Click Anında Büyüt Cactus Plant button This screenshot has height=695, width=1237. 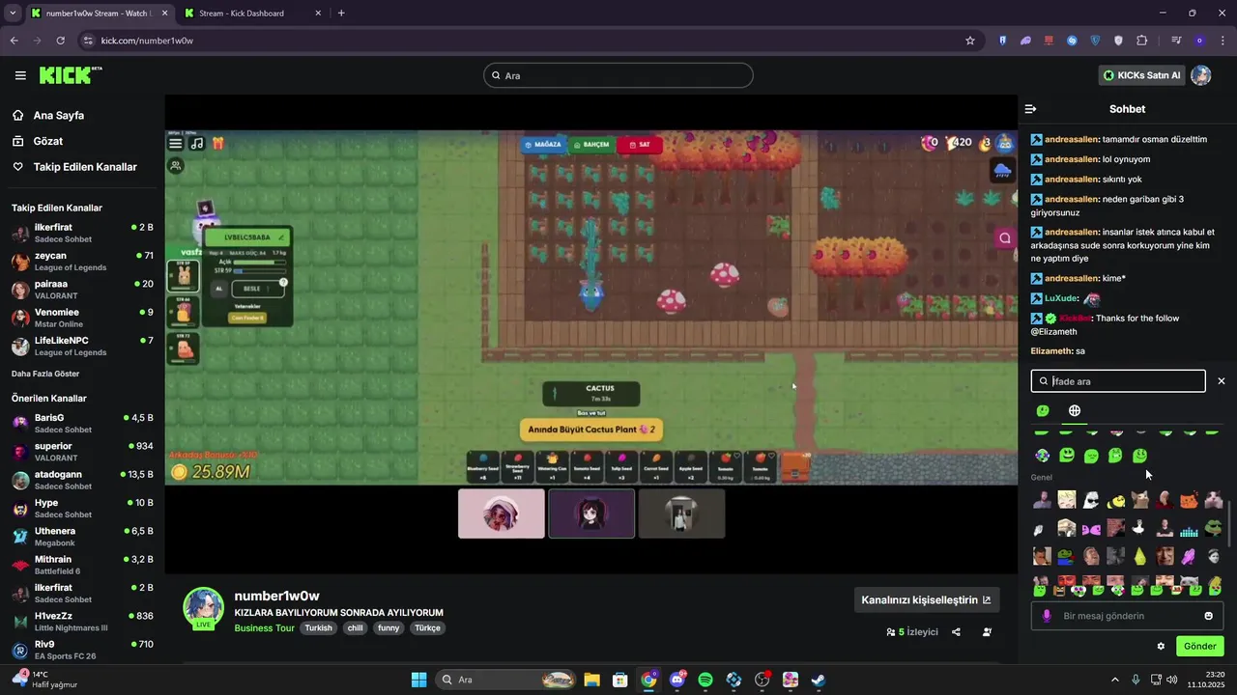[591, 430]
